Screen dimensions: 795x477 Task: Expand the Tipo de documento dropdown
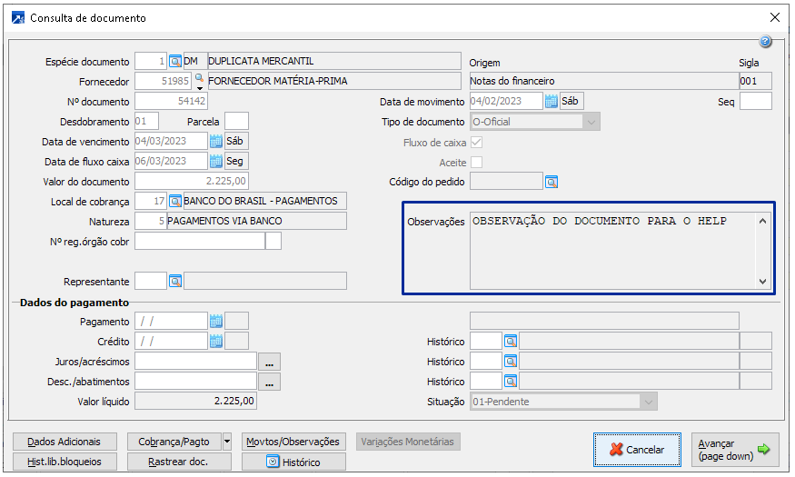(x=591, y=122)
